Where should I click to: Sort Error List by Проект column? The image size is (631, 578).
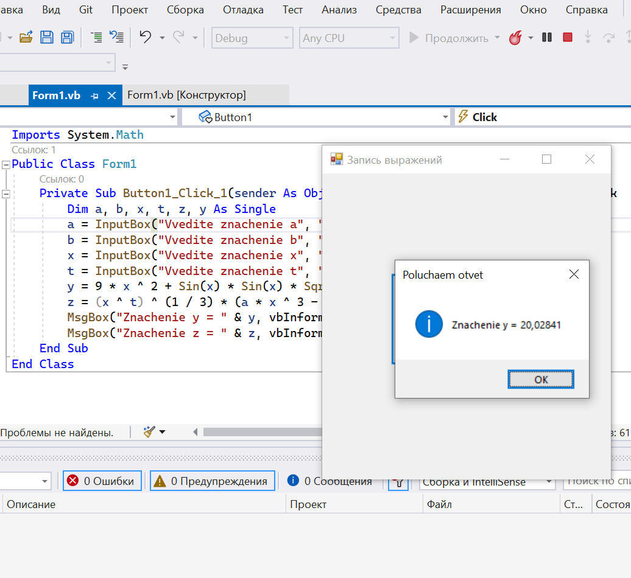click(x=355, y=504)
